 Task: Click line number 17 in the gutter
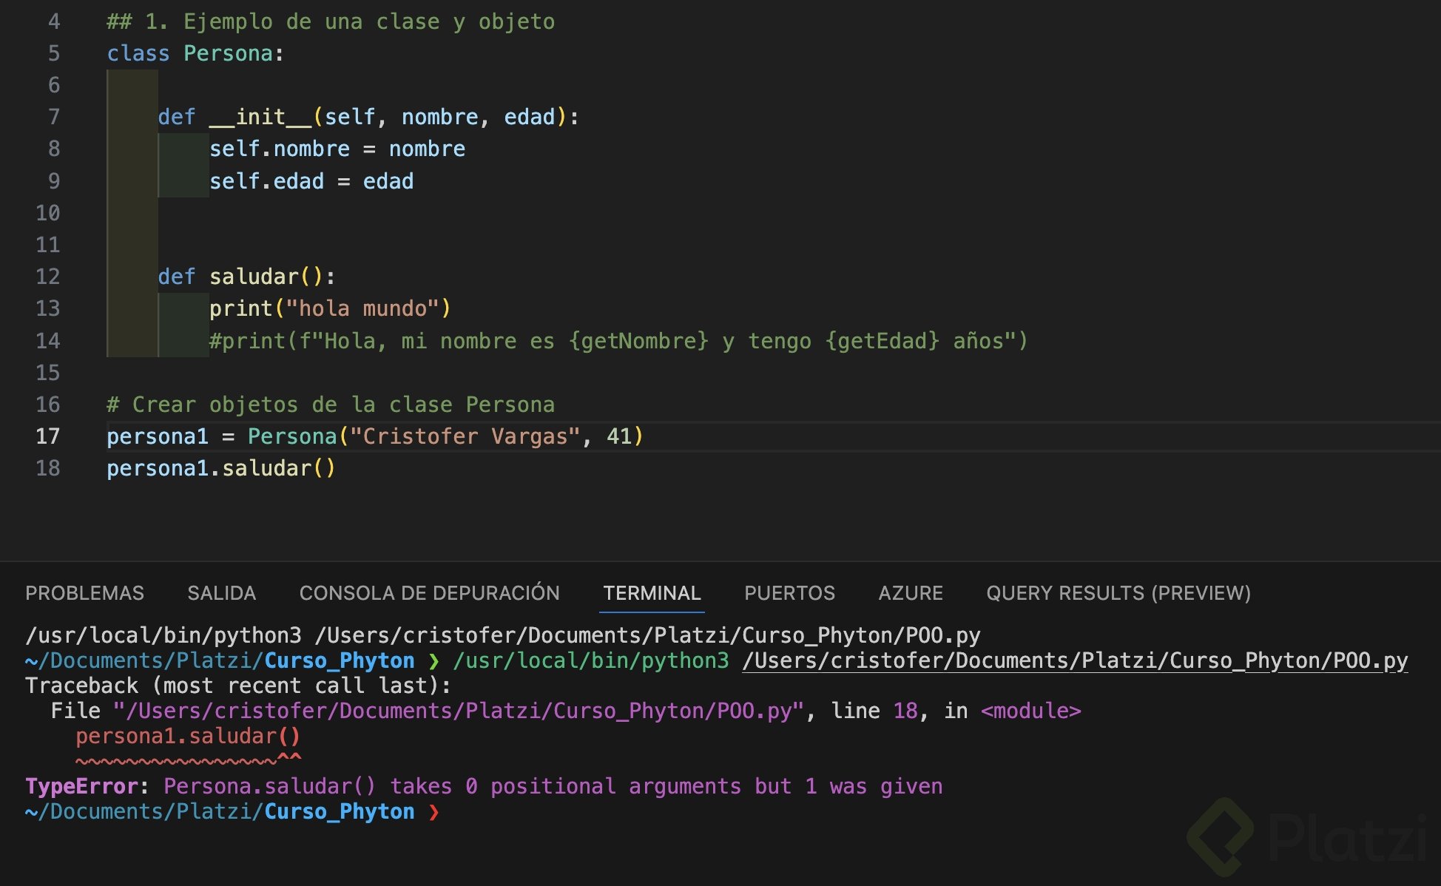click(x=47, y=436)
